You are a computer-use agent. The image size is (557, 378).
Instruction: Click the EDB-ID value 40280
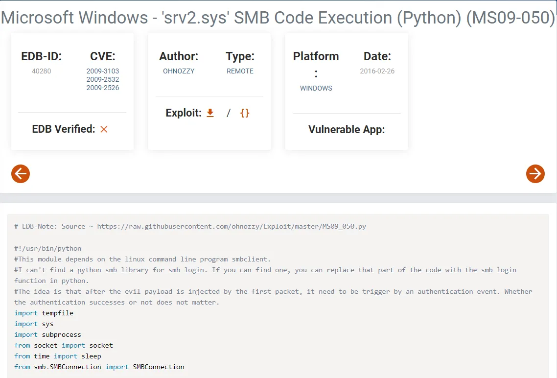[x=42, y=71]
